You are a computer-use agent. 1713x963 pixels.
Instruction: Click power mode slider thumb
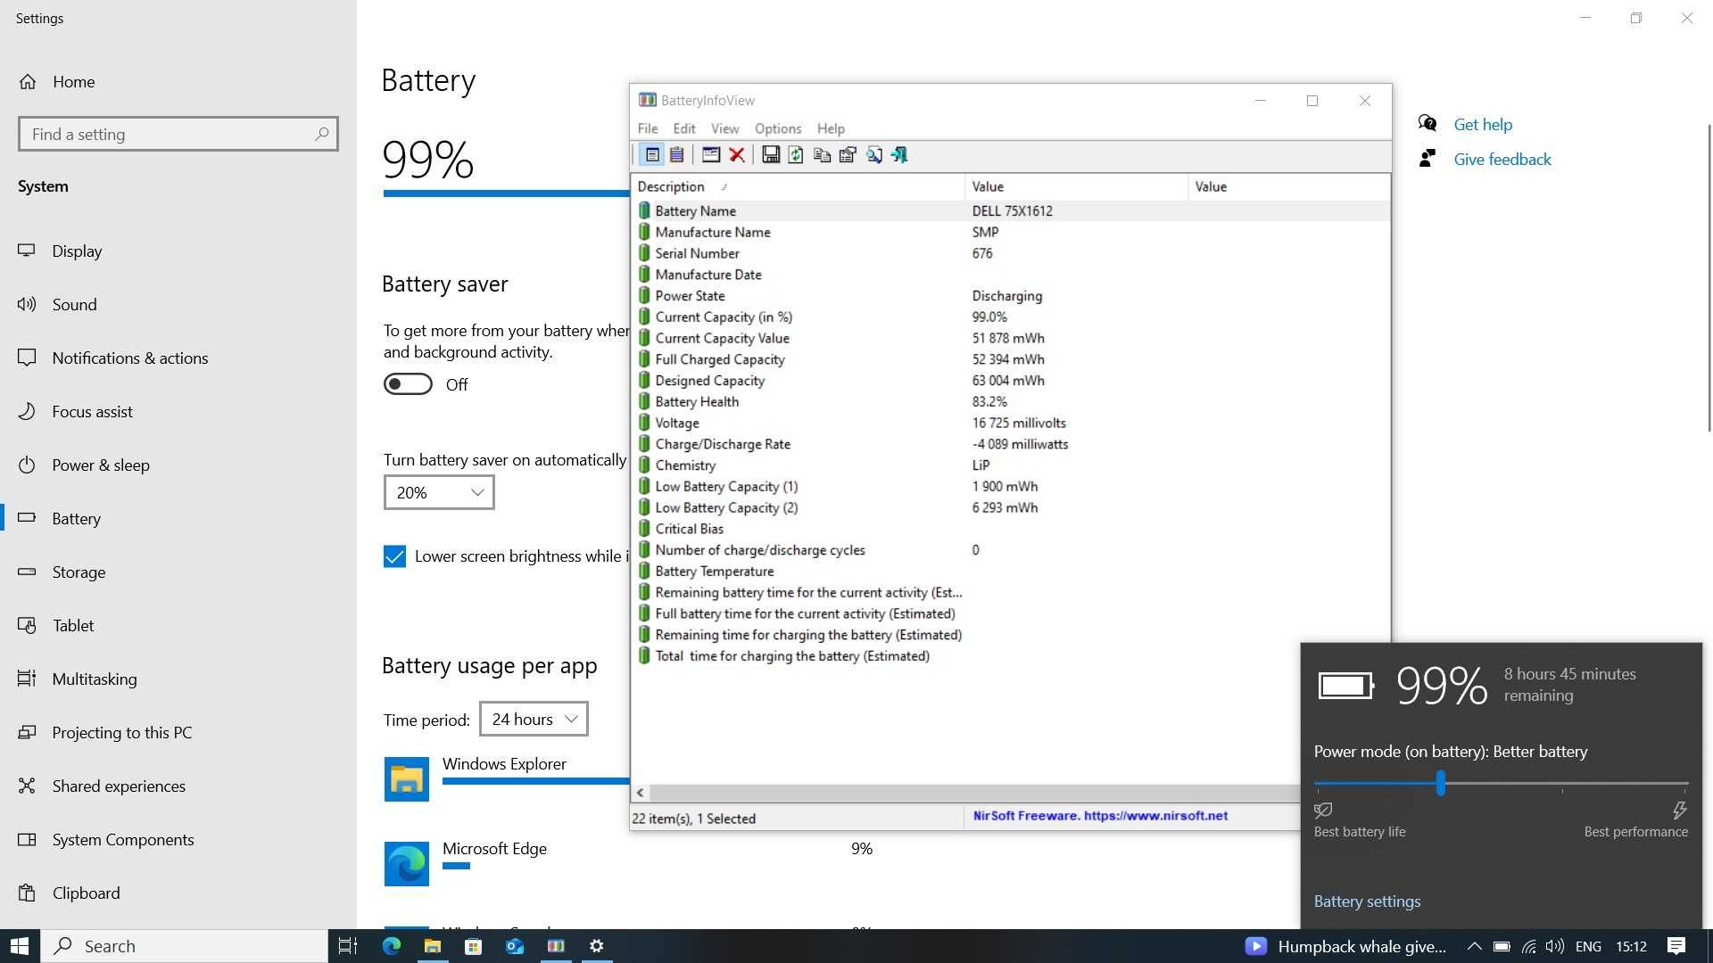coord(1440,784)
